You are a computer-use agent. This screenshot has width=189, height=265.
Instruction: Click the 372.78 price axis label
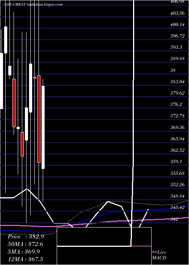[x=177, y=116]
